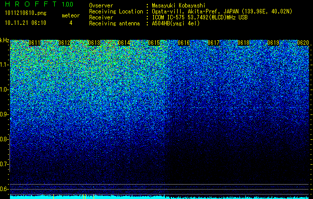
Task: Click the 1.0 kHz axis label
Action: [x=4, y=90]
